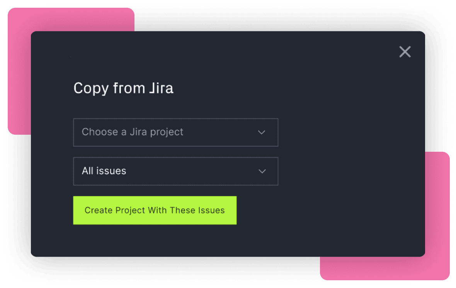Image resolution: width=456 pixels, height=288 pixels.
Task: Change the issue filter from All issues
Action: [x=176, y=171]
